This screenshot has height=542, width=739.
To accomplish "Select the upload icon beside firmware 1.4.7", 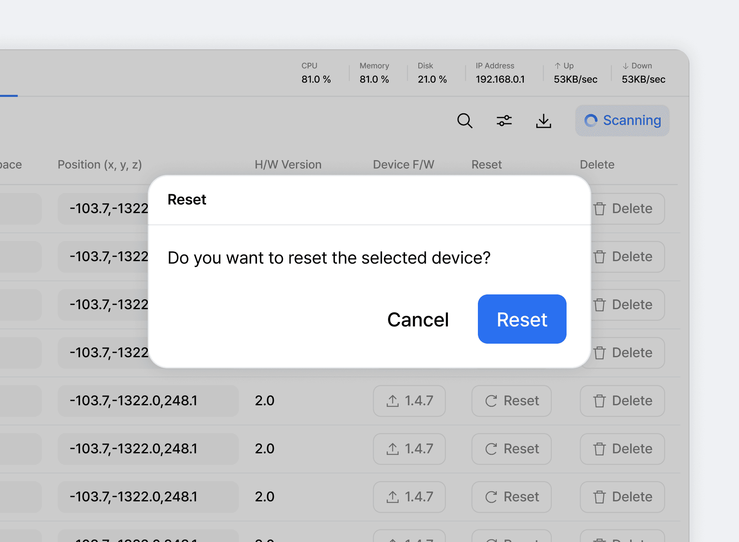I will (x=393, y=401).
